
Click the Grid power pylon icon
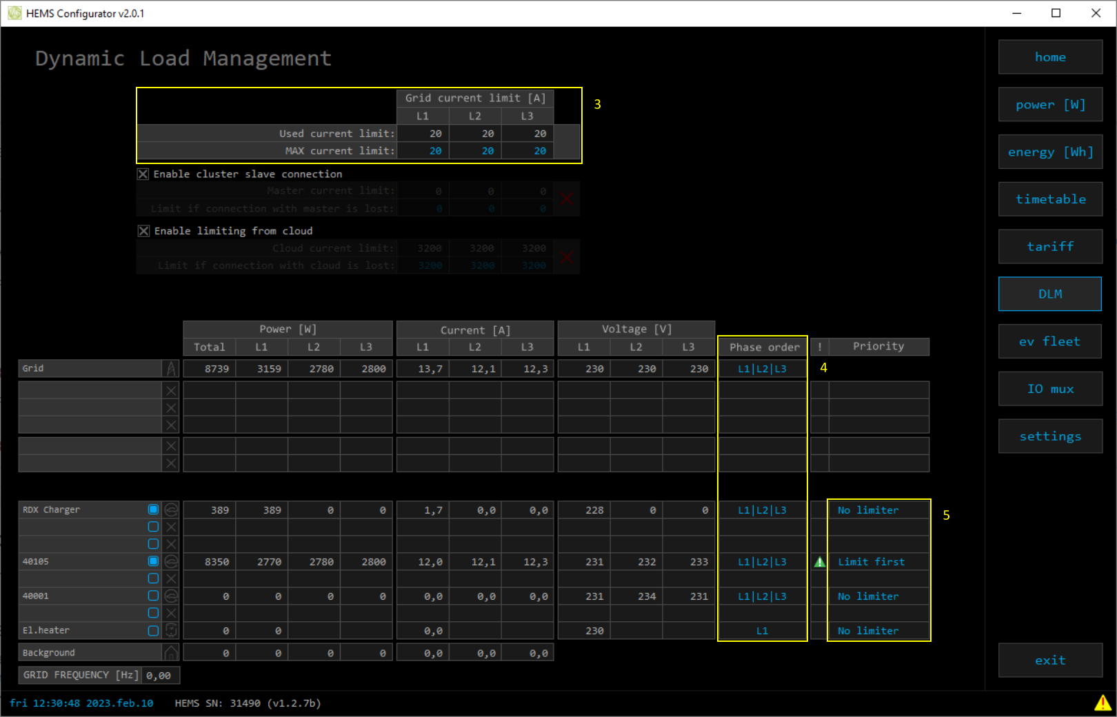click(171, 369)
